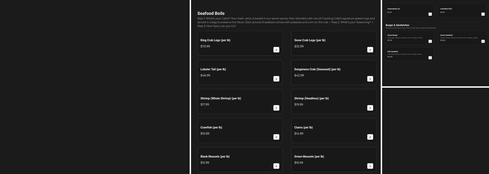The height and width of the screenshot is (174, 489).
Task: Click plus button for Whole Shrimp
Action: [x=276, y=108]
